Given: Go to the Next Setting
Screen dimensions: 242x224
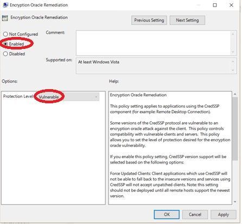Looking at the screenshot, I should click(x=187, y=20).
